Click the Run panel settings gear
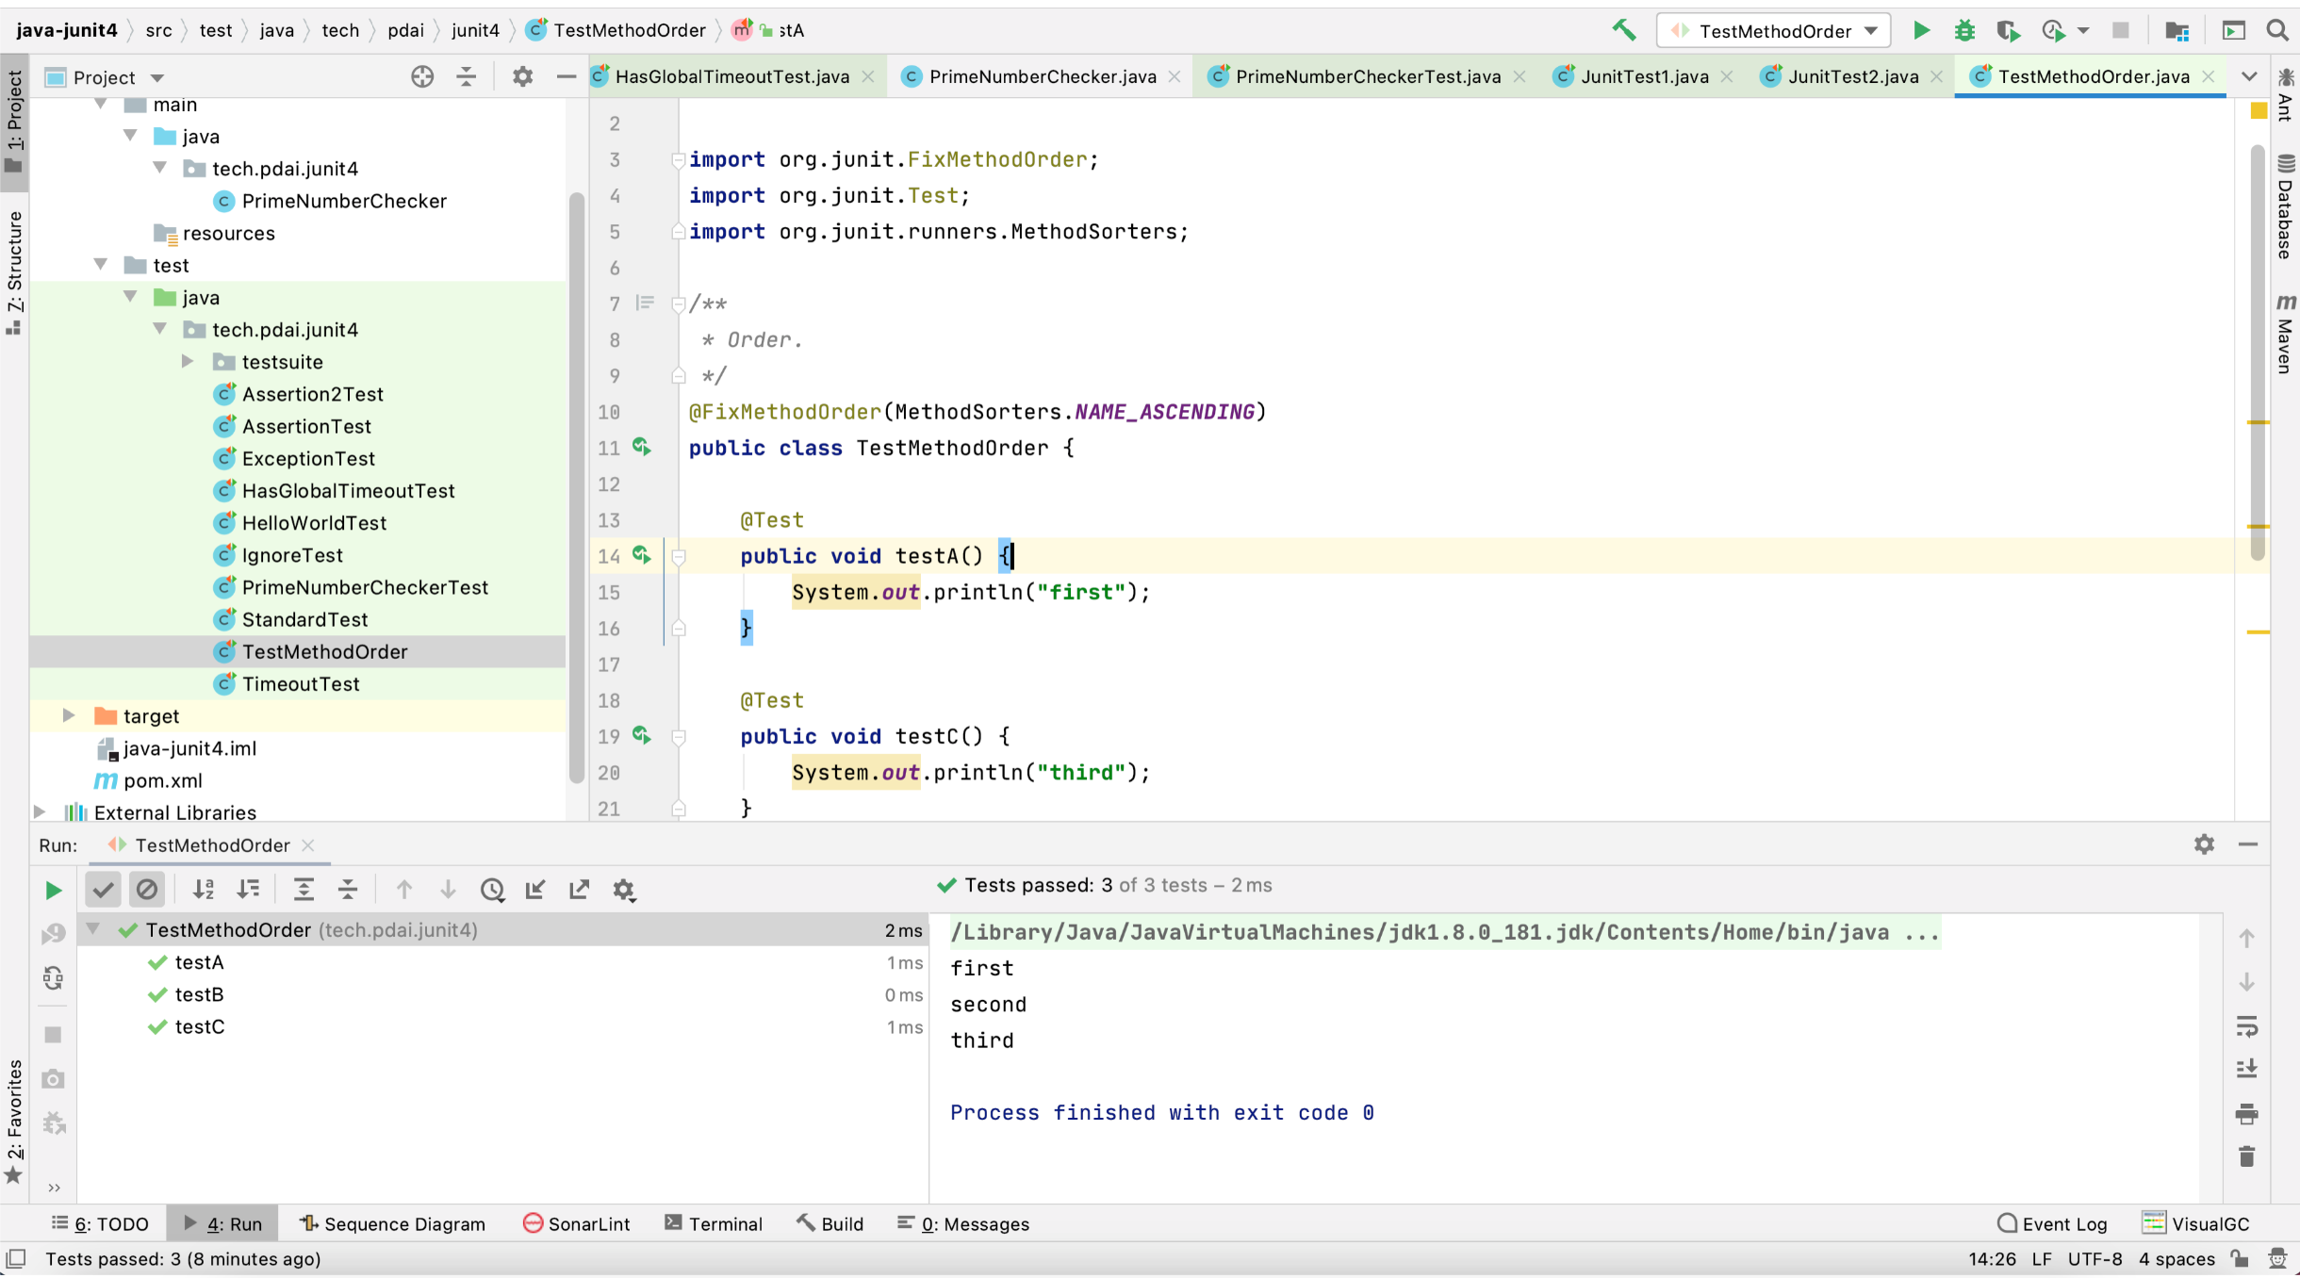 [2204, 844]
